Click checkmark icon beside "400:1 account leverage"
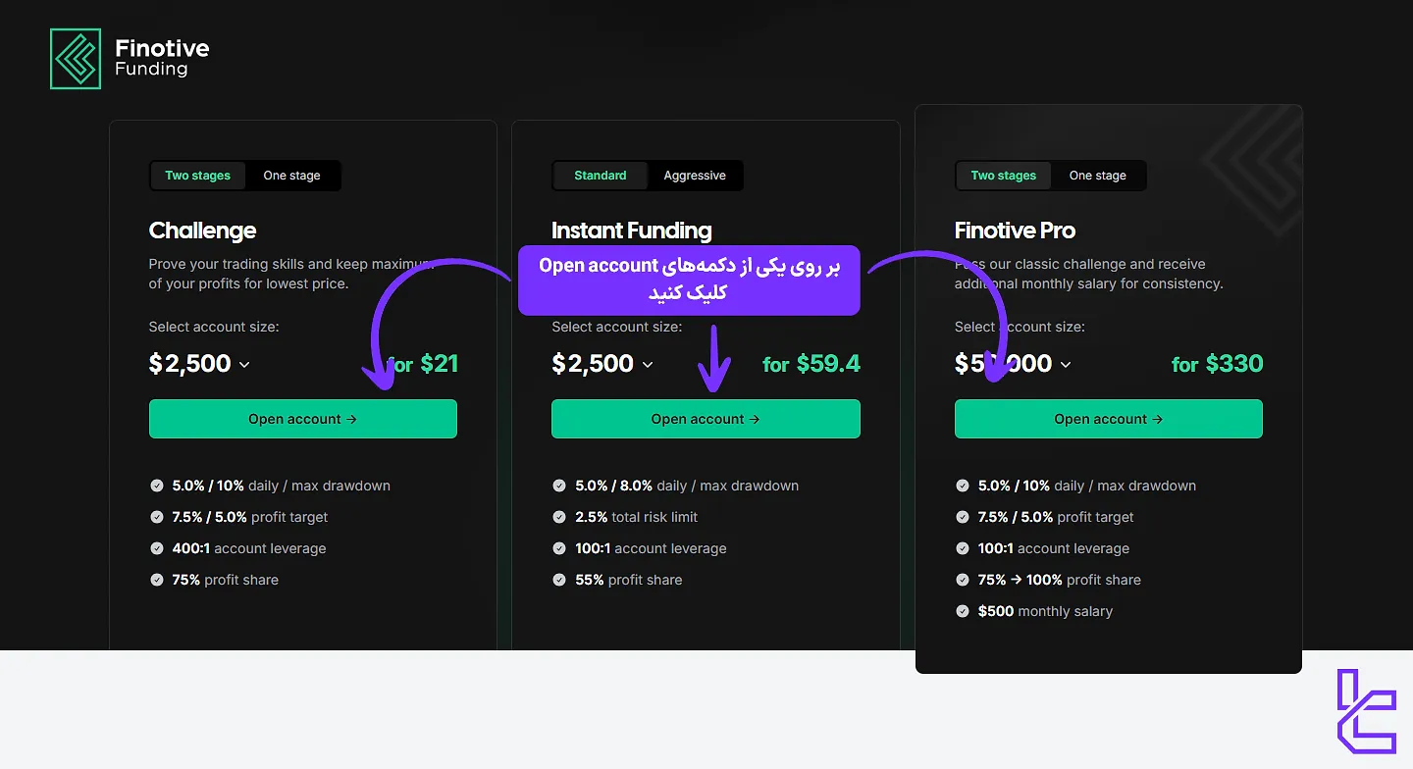Viewport: 1413px width, 769px height. click(157, 548)
